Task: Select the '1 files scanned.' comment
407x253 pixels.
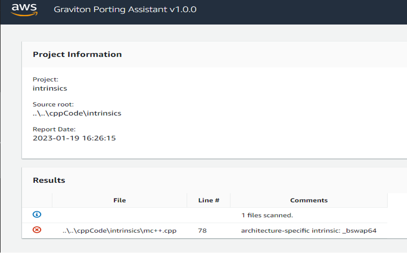Action: (267, 215)
